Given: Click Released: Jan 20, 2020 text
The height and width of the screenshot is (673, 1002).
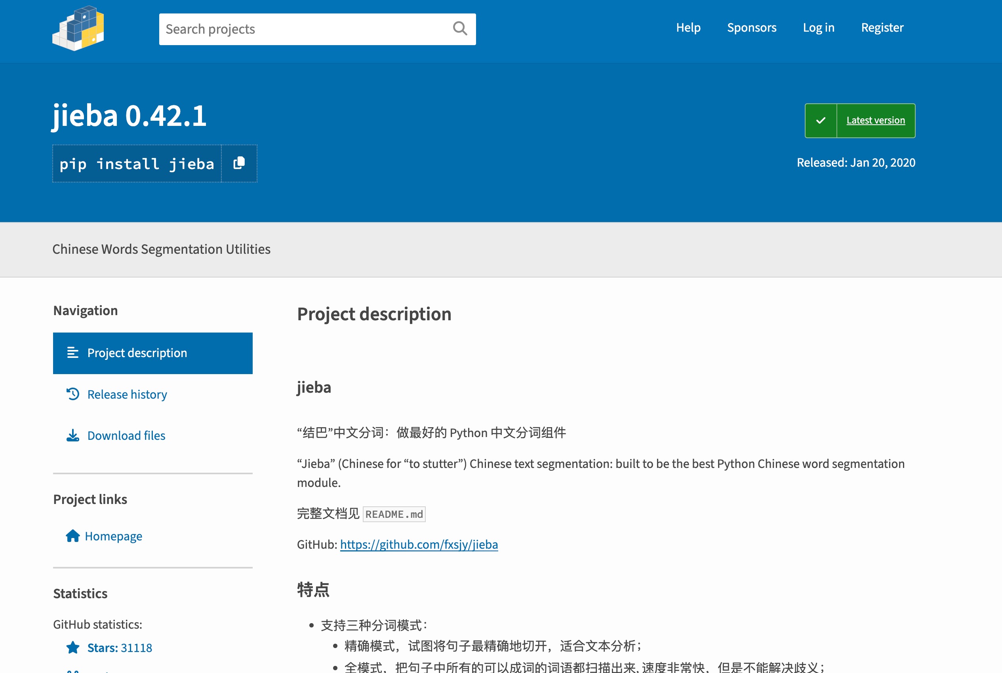Looking at the screenshot, I should (856, 163).
